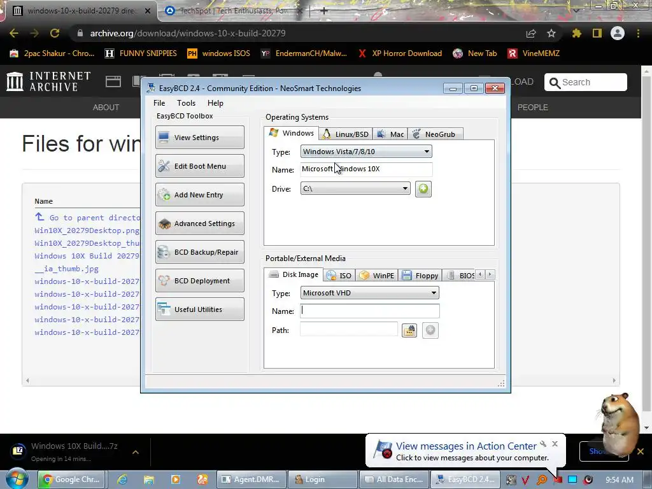Viewport: 652px width, 489px height.
Task: Open Chrome three-dot menu
Action: pyautogui.click(x=638, y=33)
